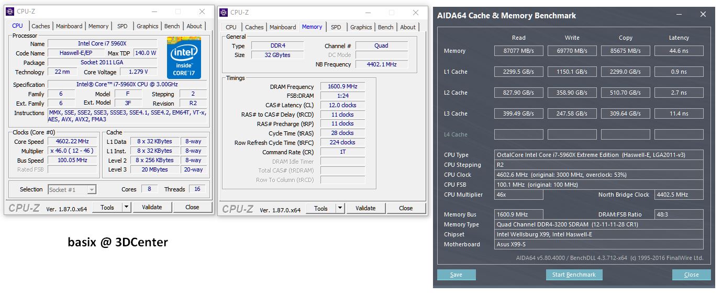722x296 pixels.
Task: Click L2 Cache Read 827.90 GB/s value
Action: tap(519, 93)
